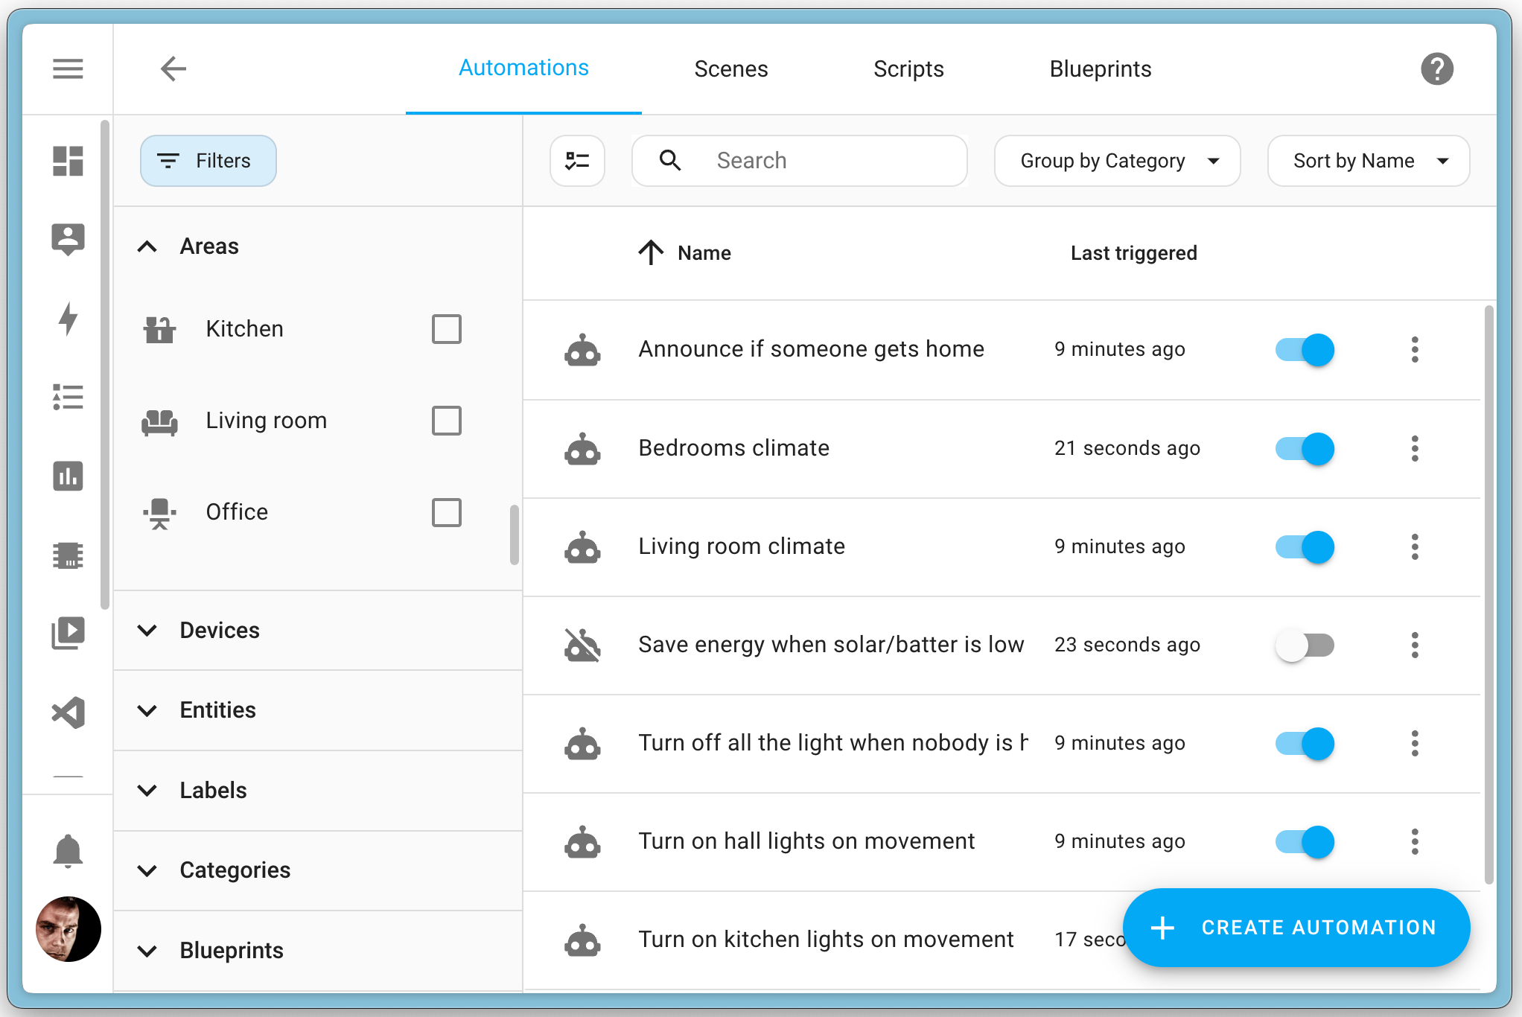The height and width of the screenshot is (1017, 1522).
Task: Open the Group by Category dropdown
Action: (1116, 160)
